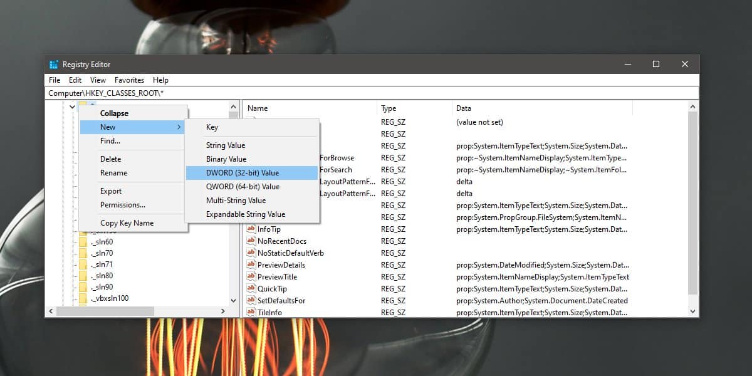
Task: Click the string value icon beside SetDefaultsFor
Action: 251,301
